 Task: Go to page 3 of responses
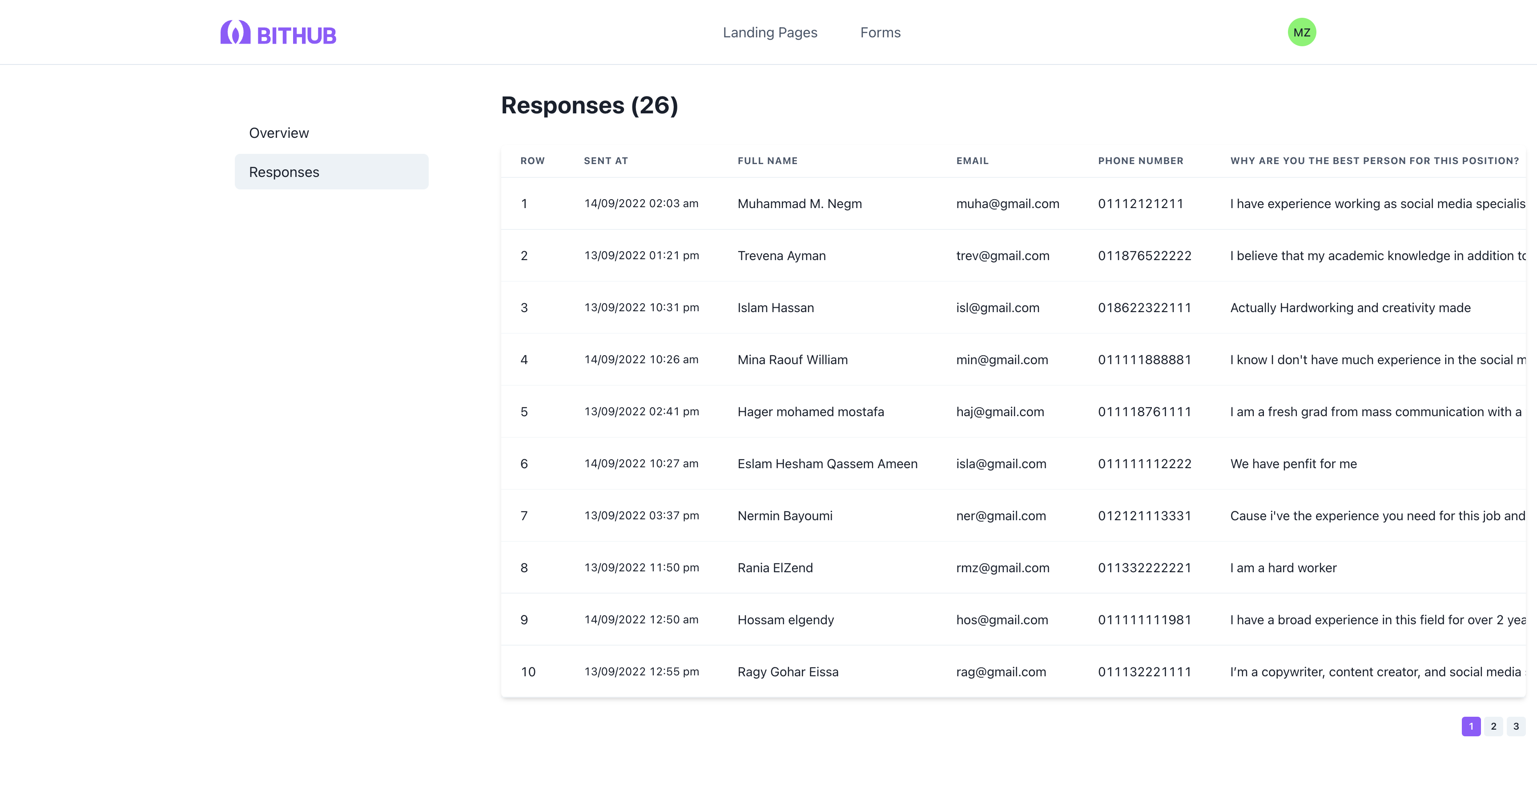[x=1516, y=727]
